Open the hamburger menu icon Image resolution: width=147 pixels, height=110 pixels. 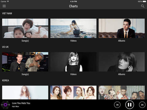tap(4, 6)
